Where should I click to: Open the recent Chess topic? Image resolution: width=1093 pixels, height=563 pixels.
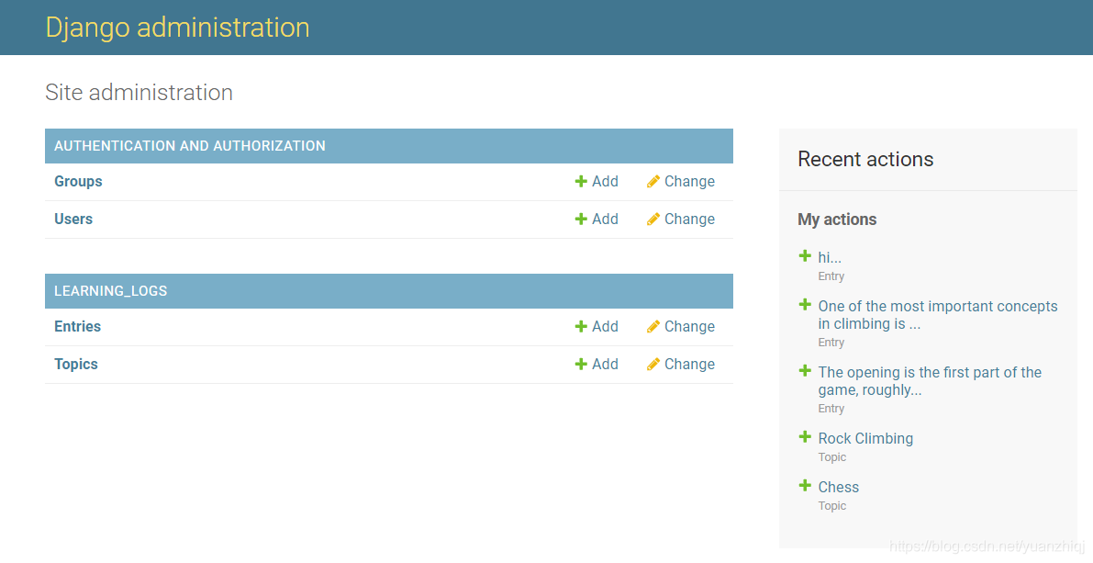point(839,487)
